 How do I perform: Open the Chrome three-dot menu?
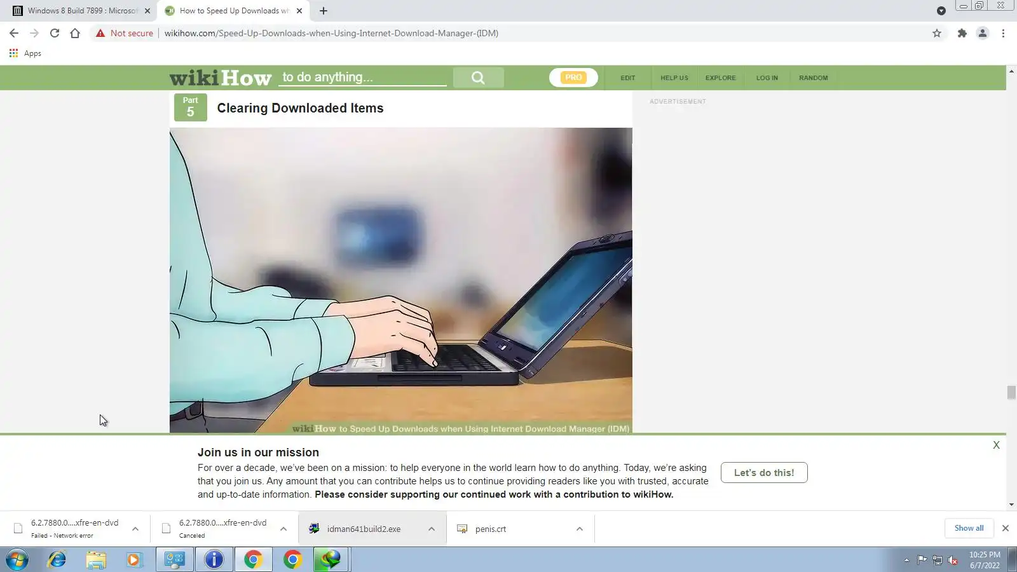pyautogui.click(x=1004, y=33)
